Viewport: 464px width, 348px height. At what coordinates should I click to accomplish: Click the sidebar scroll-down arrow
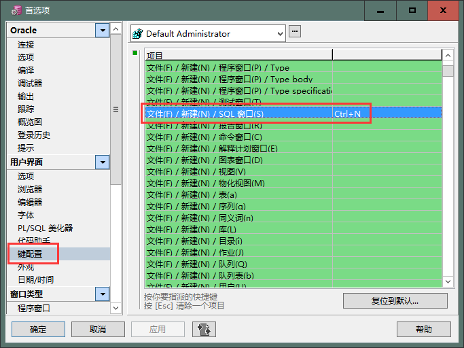click(116, 308)
